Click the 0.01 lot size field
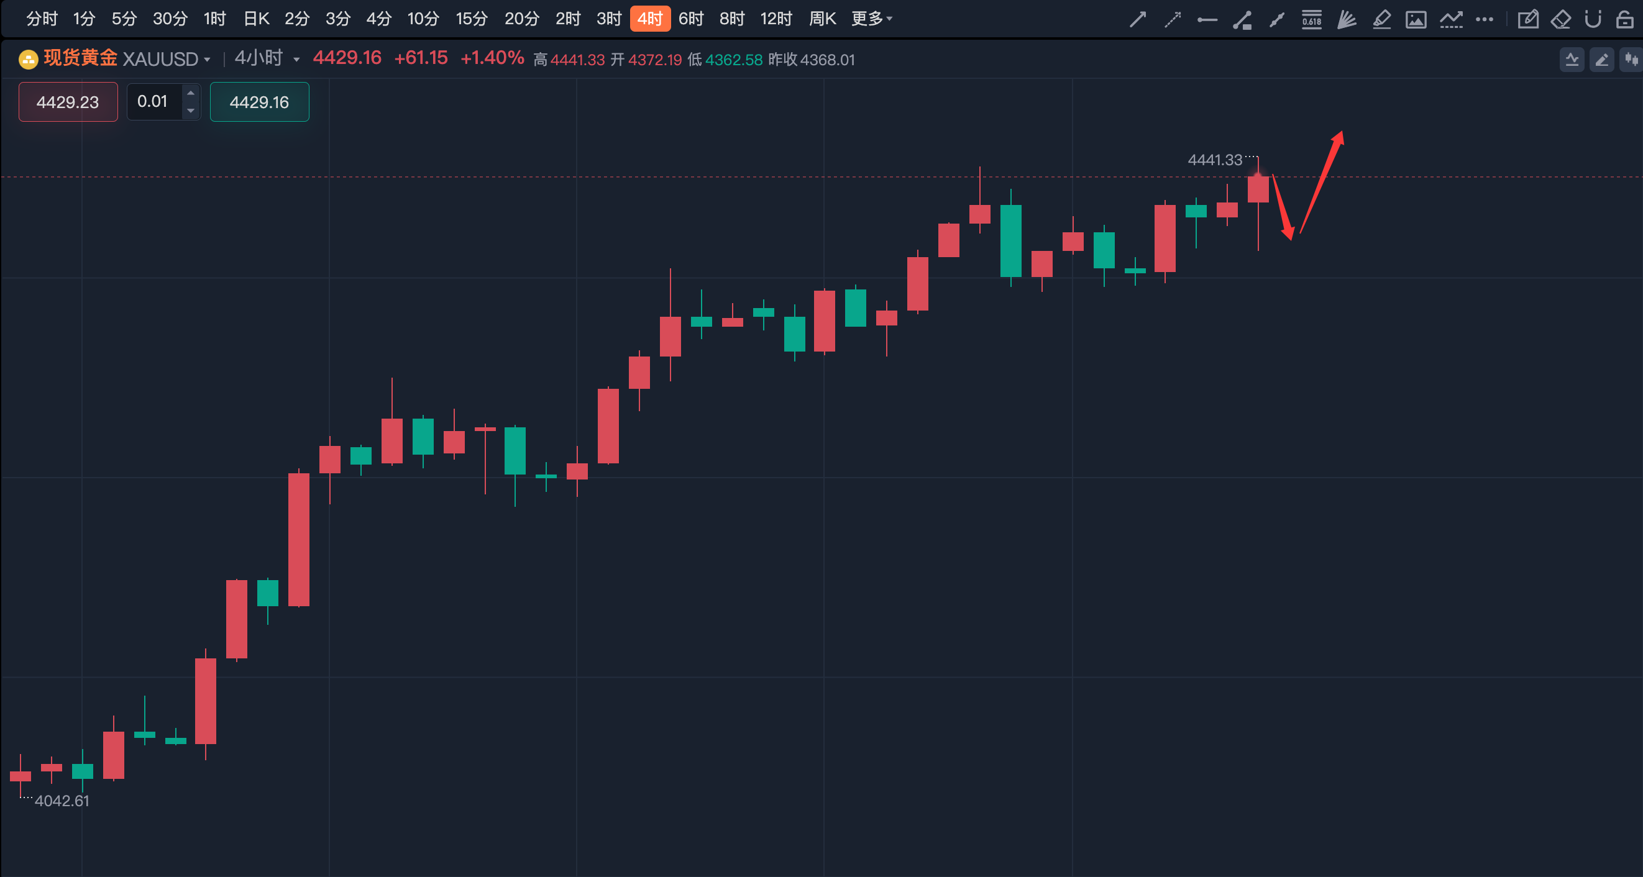The image size is (1643, 877). [x=154, y=102]
